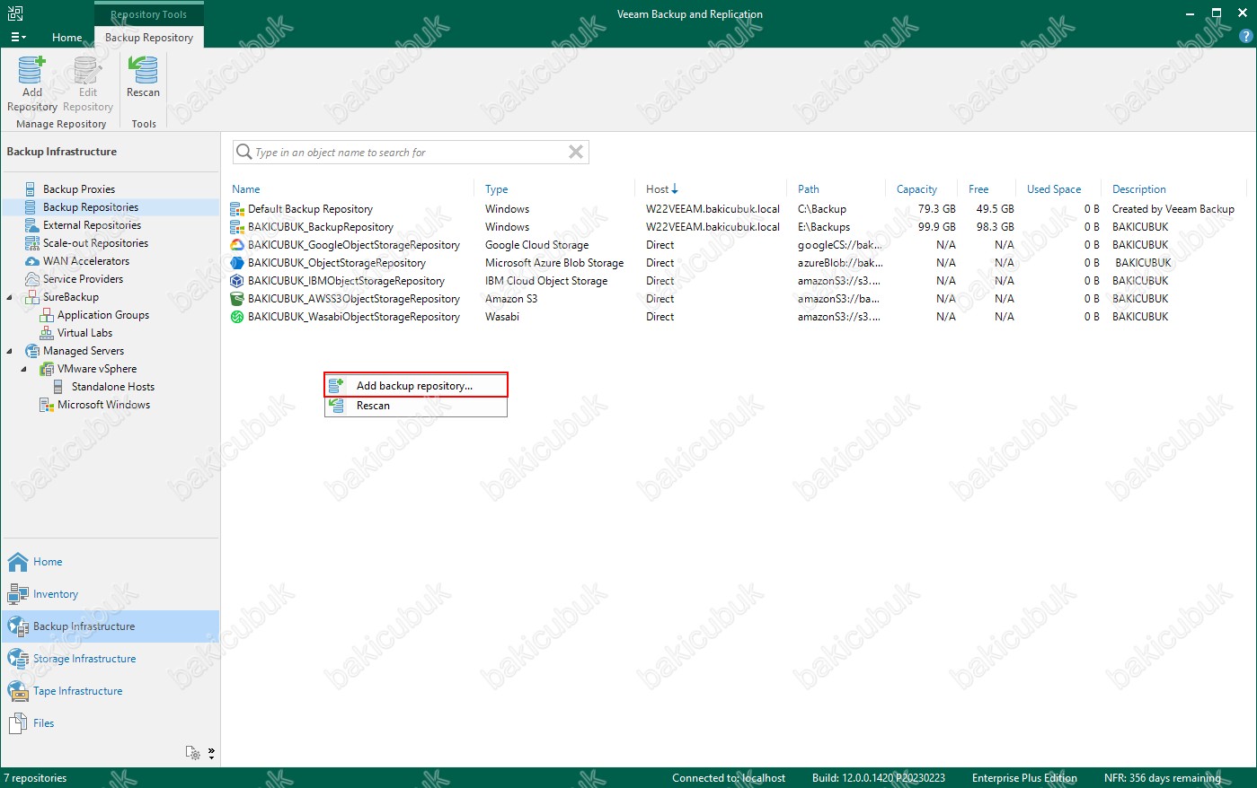Select Microsoft Windows tree item
The image size is (1257, 788).
(103, 405)
